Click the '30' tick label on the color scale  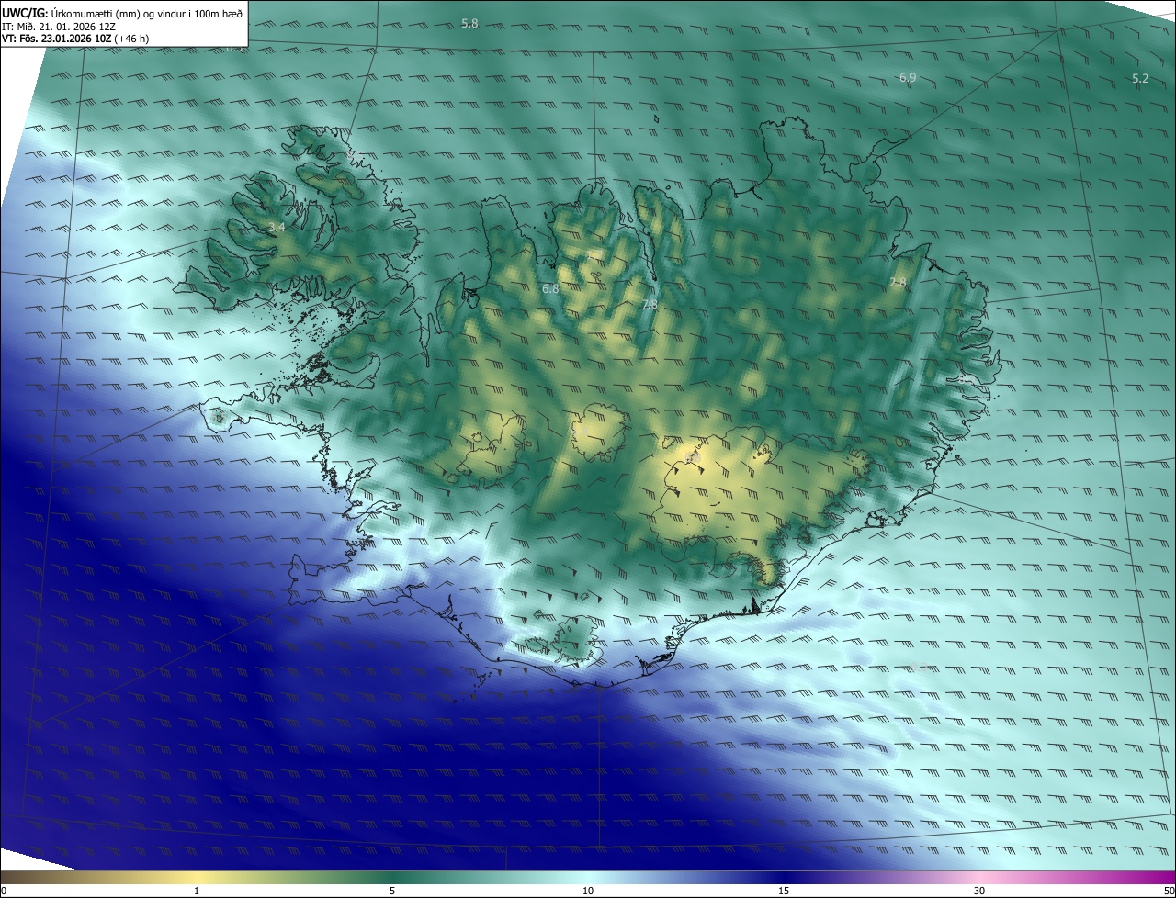click(x=979, y=891)
